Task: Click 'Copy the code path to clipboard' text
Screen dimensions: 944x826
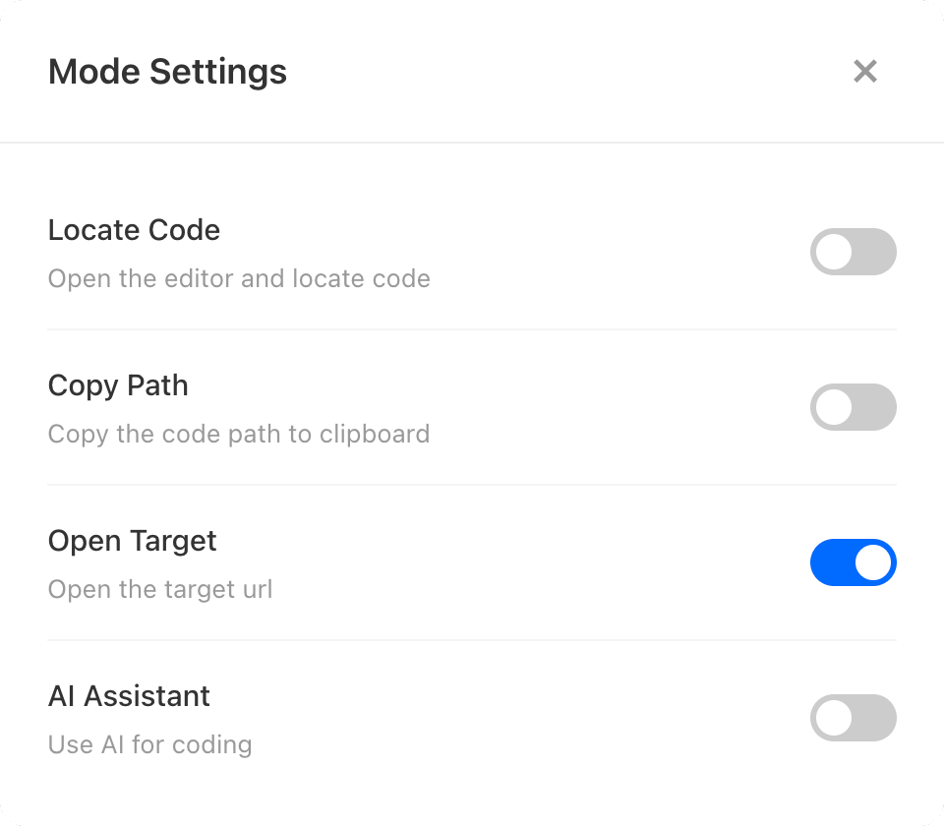Action: [x=239, y=435]
